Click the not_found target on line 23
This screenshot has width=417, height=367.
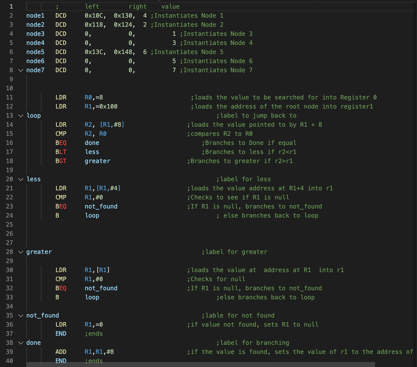(x=101, y=206)
